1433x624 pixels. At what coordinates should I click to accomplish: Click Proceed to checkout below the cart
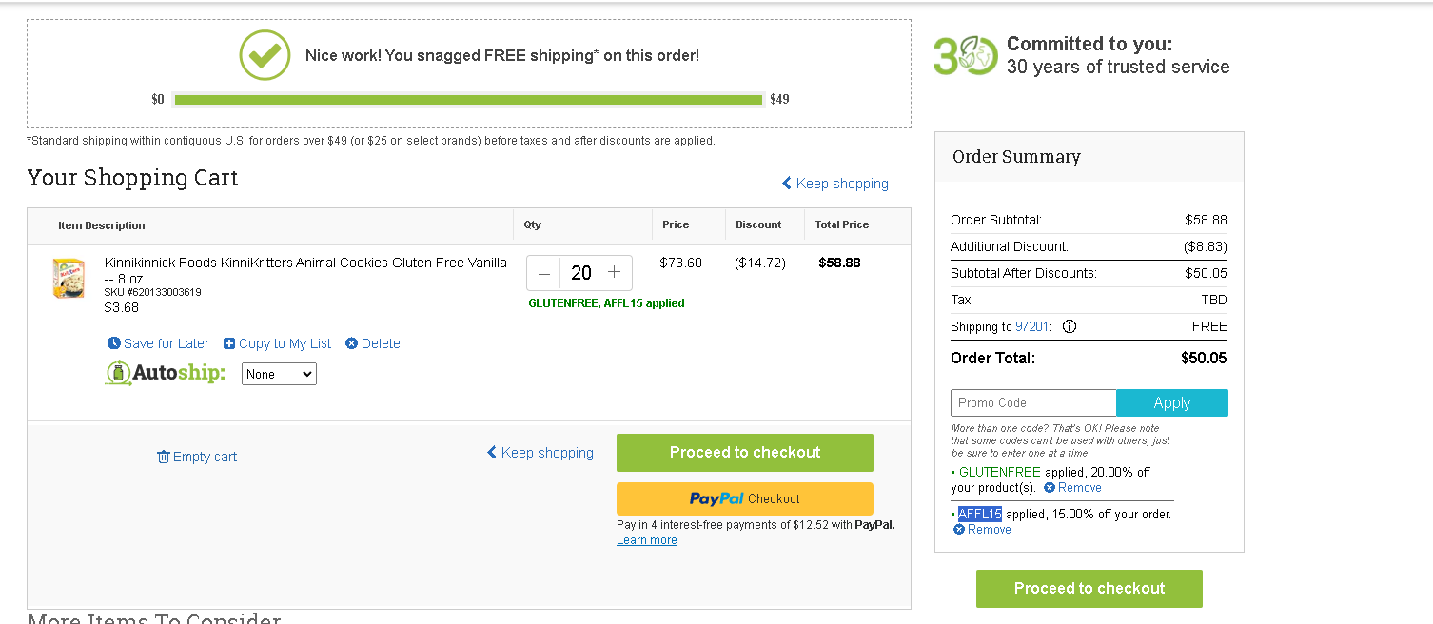(x=745, y=453)
